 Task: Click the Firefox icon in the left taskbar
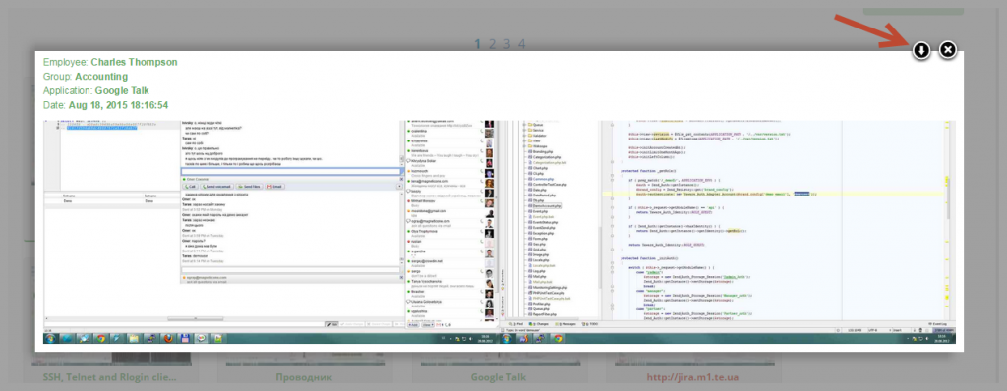click(167, 338)
